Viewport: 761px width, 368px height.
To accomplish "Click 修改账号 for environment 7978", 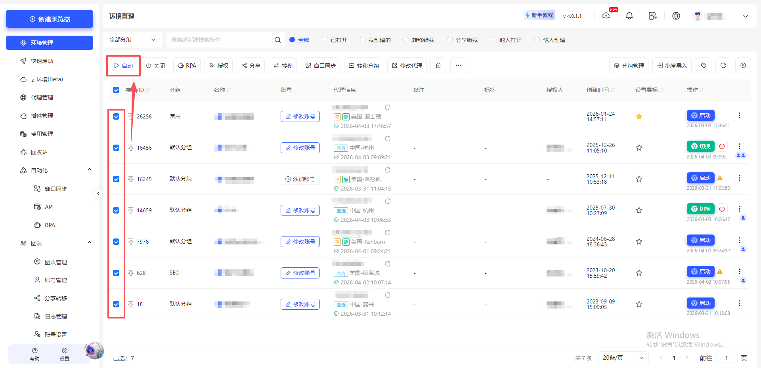I will (300, 241).
